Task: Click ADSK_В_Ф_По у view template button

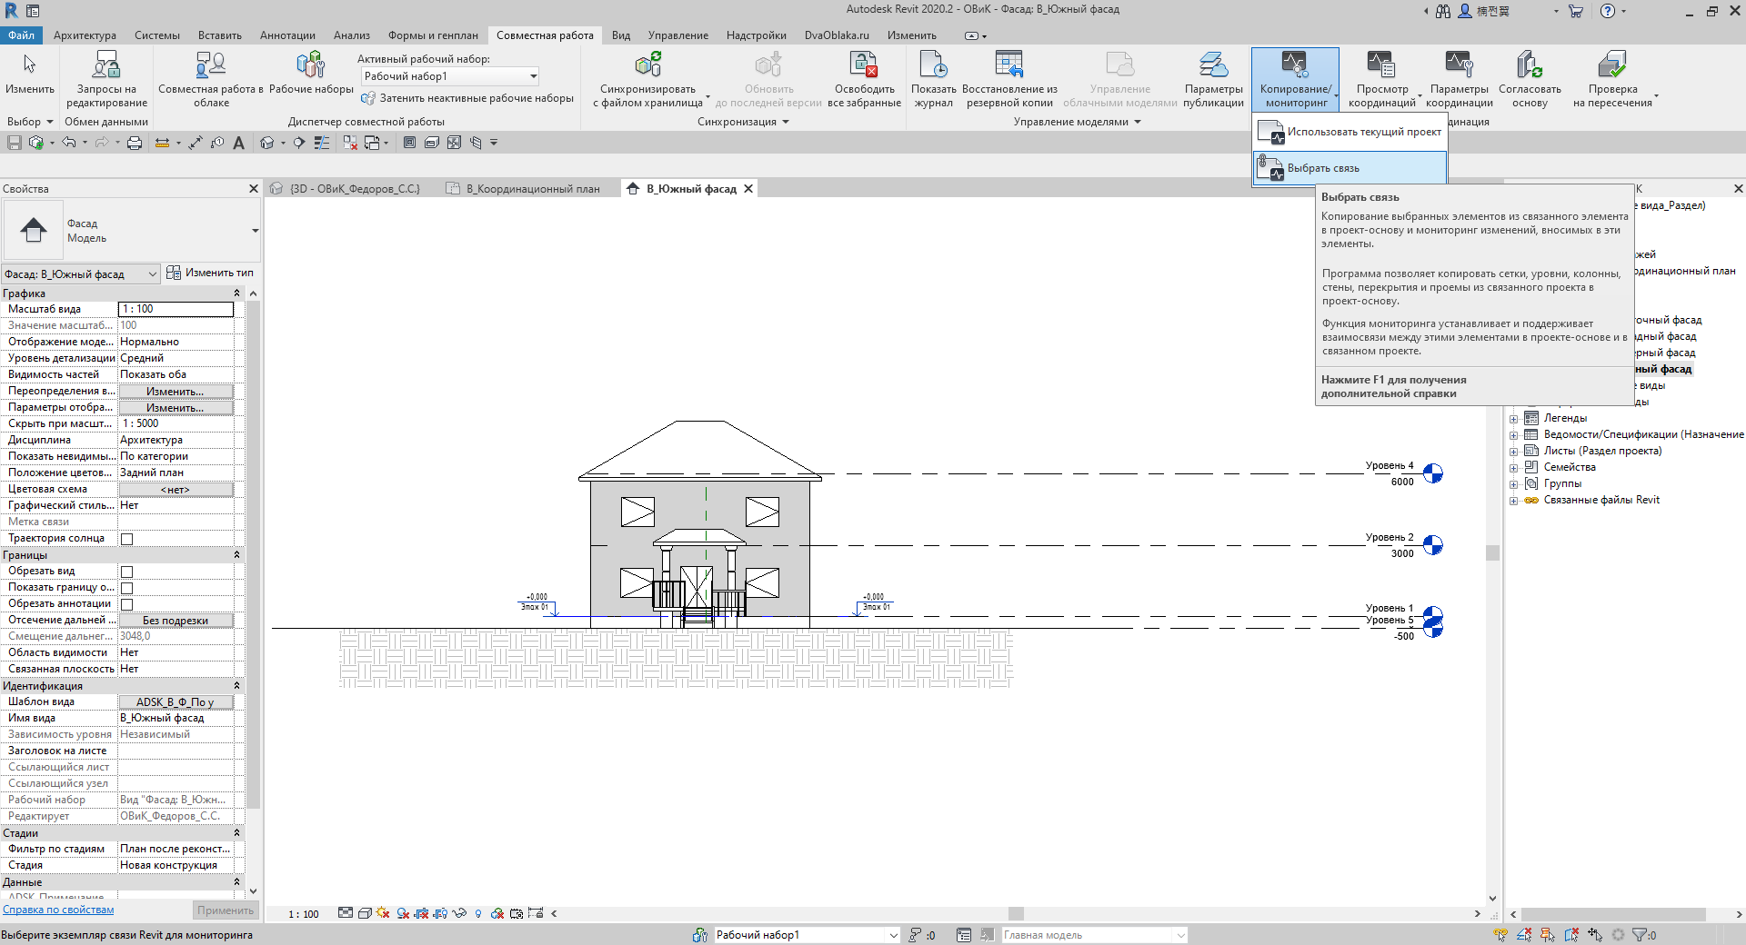Action: (x=176, y=702)
